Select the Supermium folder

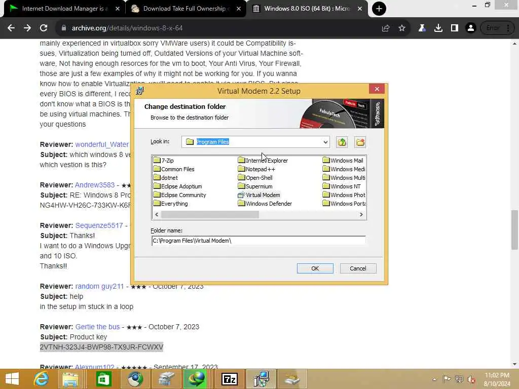pos(255,186)
